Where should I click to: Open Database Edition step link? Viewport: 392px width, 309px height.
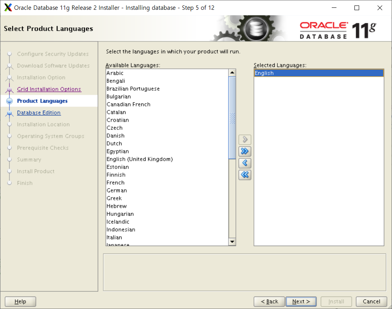pos(39,113)
